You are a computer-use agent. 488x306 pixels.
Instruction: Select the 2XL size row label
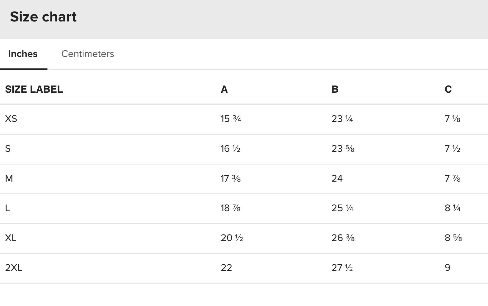(14, 268)
